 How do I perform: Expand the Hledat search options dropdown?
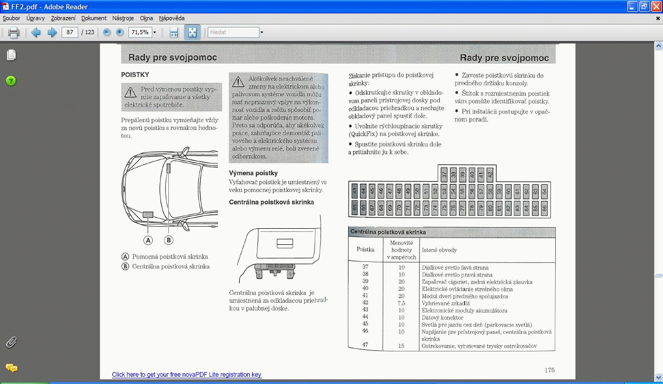coord(262,33)
